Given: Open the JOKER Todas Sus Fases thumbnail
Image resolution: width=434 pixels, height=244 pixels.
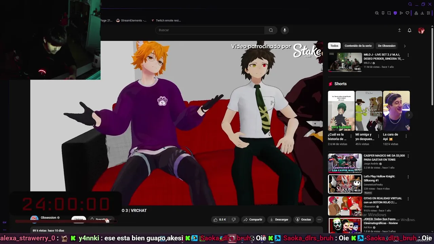Looking at the screenshot, I should (345, 225).
